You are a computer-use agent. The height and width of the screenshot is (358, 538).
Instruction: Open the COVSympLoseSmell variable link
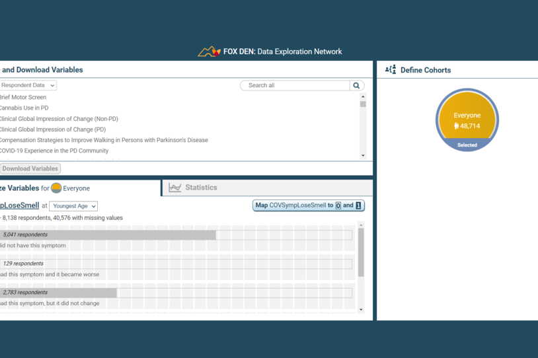point(19,205)
